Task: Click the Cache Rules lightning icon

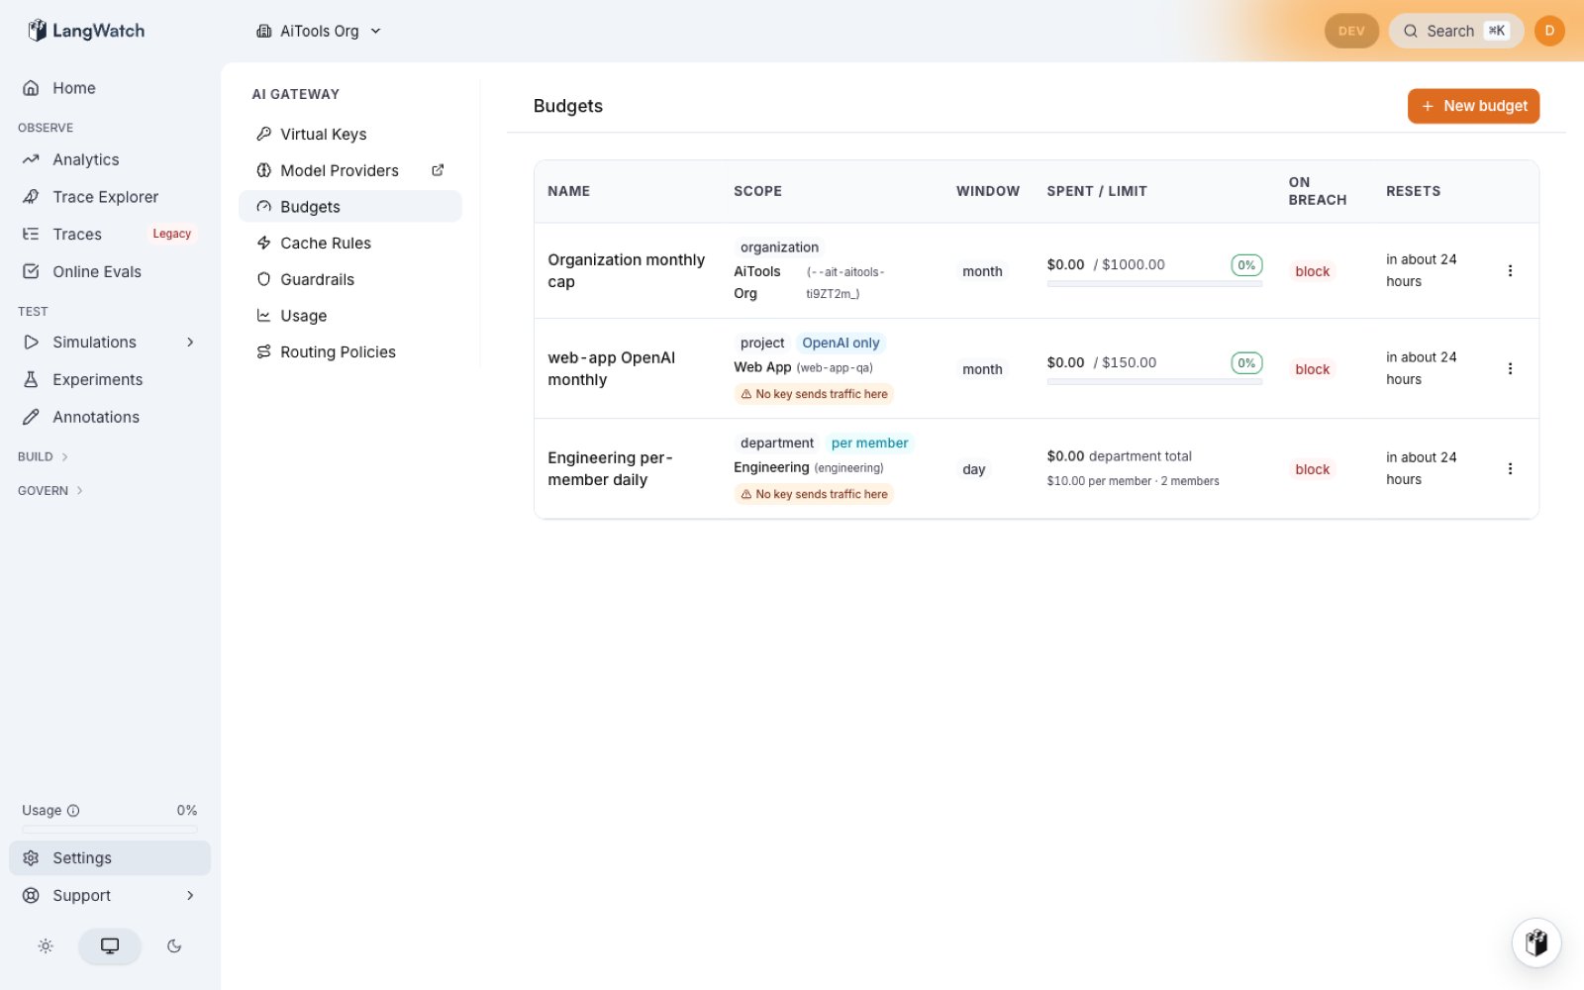Action: 263,243
